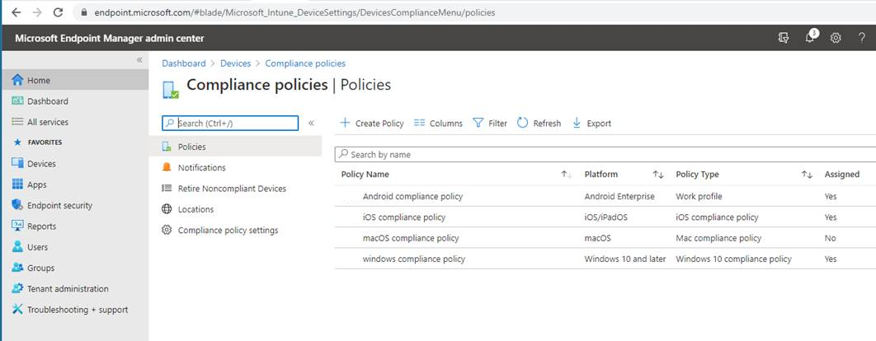Open Troubleshooting + support tools icon
Image resolution: width=876 pixels, height=341 pixels.
tap(17, 309)
